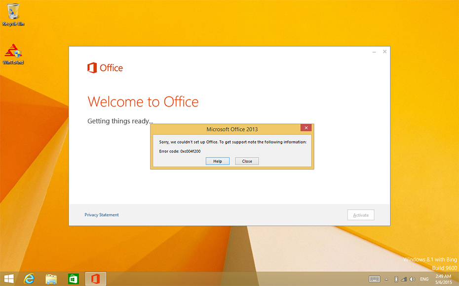Screen dimensions: 459x286
Task: Click the battery status tray icon
Action: [396, 279]
